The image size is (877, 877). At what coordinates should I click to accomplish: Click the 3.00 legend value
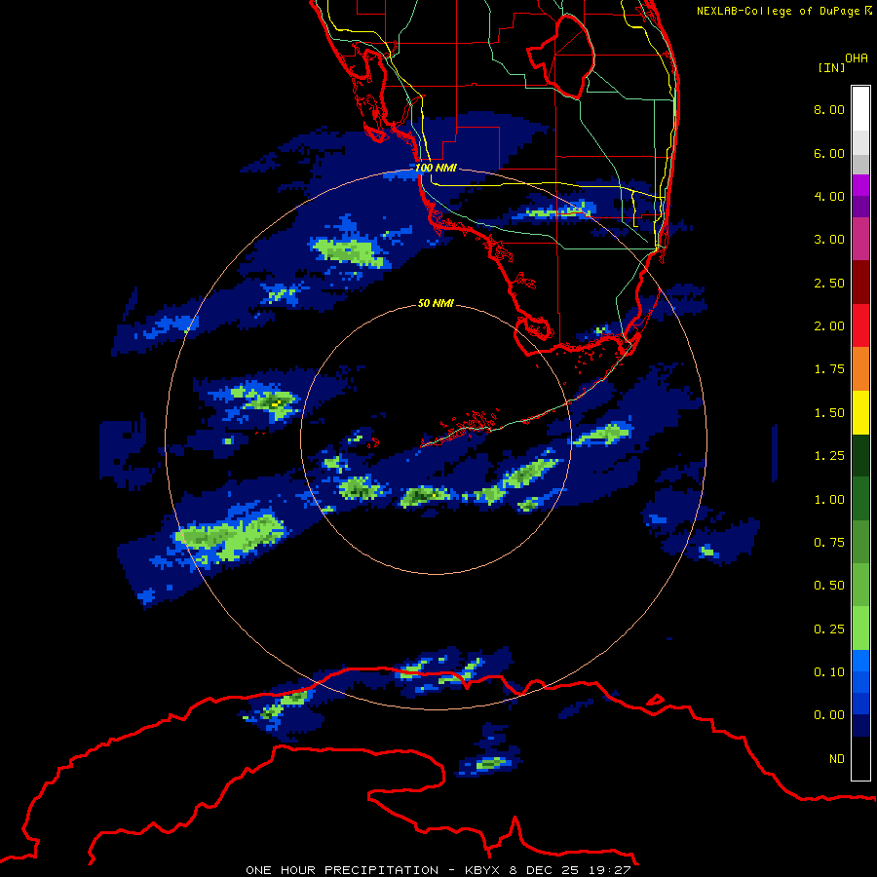pos(829,240)
